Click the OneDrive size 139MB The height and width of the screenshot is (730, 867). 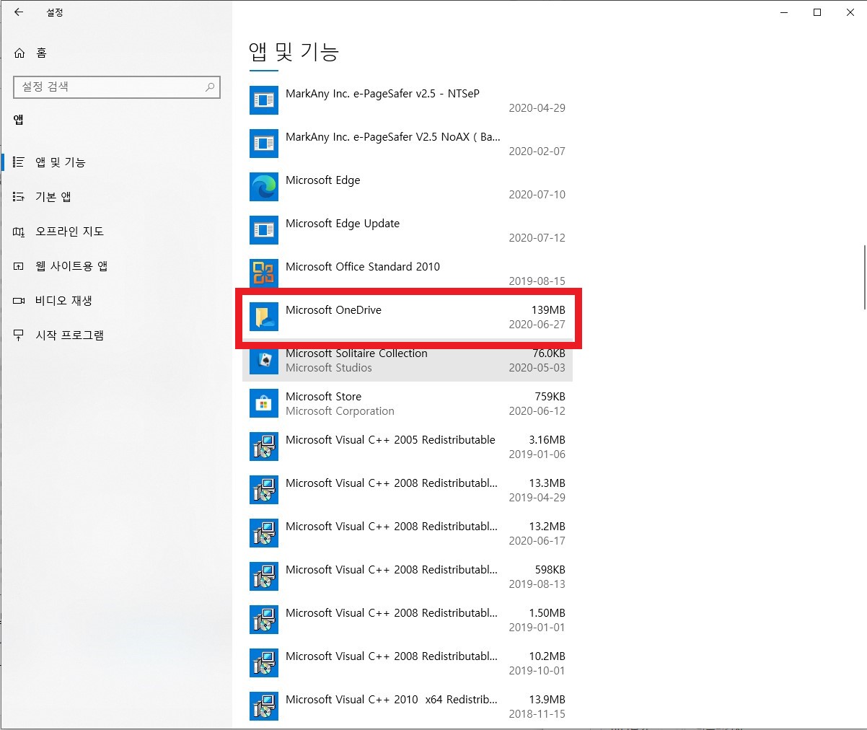click(x=548, y=310)
